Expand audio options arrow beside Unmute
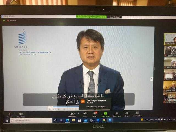This screenshot has height=132, width=176. click(x=13, y=114)
